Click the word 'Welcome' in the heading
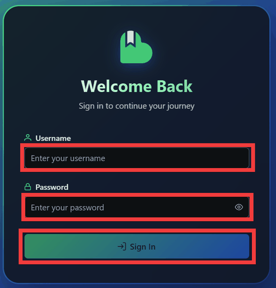 coord(116,86)
